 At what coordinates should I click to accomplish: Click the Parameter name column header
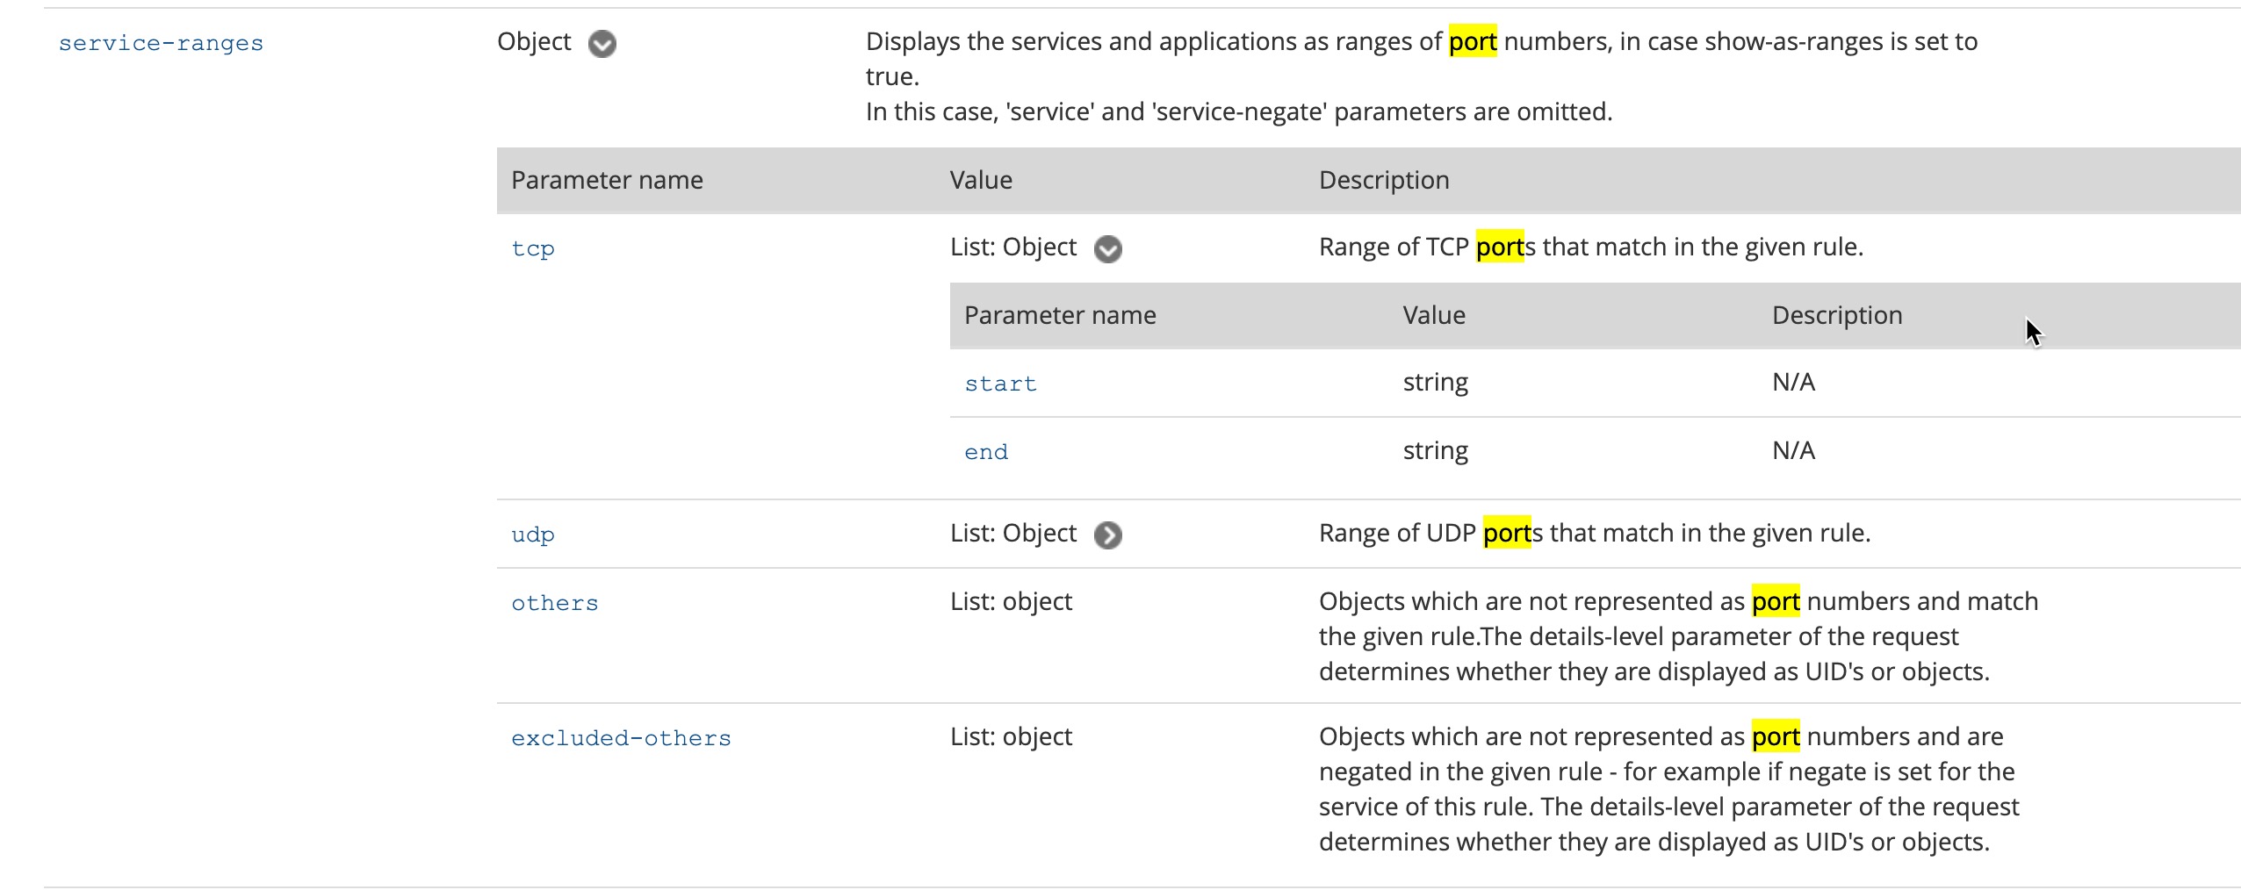pos(607,181)
